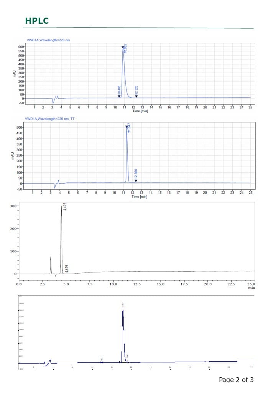
Task: Click the 600 y-axis value on the first chart
Action: (21, 47)
